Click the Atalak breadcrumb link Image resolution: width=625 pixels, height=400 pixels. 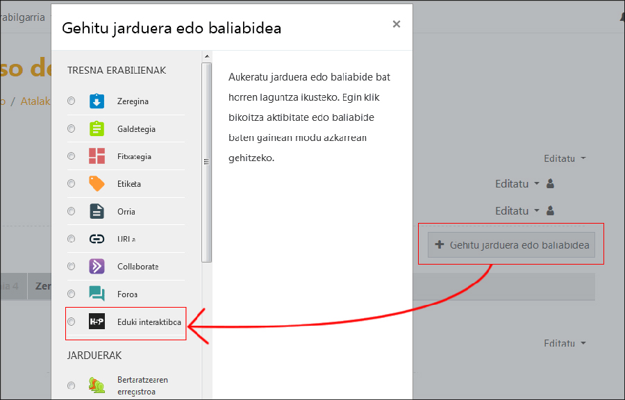click(35, 101)
